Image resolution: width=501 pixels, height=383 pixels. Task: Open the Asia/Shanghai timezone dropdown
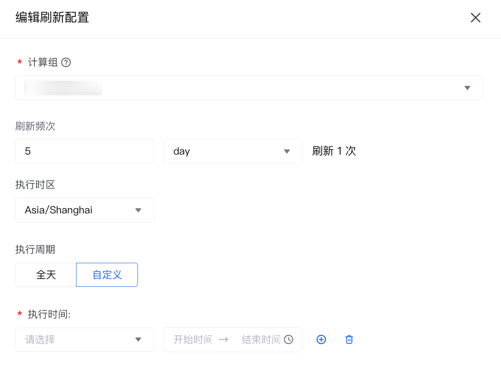click(x=84, y=210)
